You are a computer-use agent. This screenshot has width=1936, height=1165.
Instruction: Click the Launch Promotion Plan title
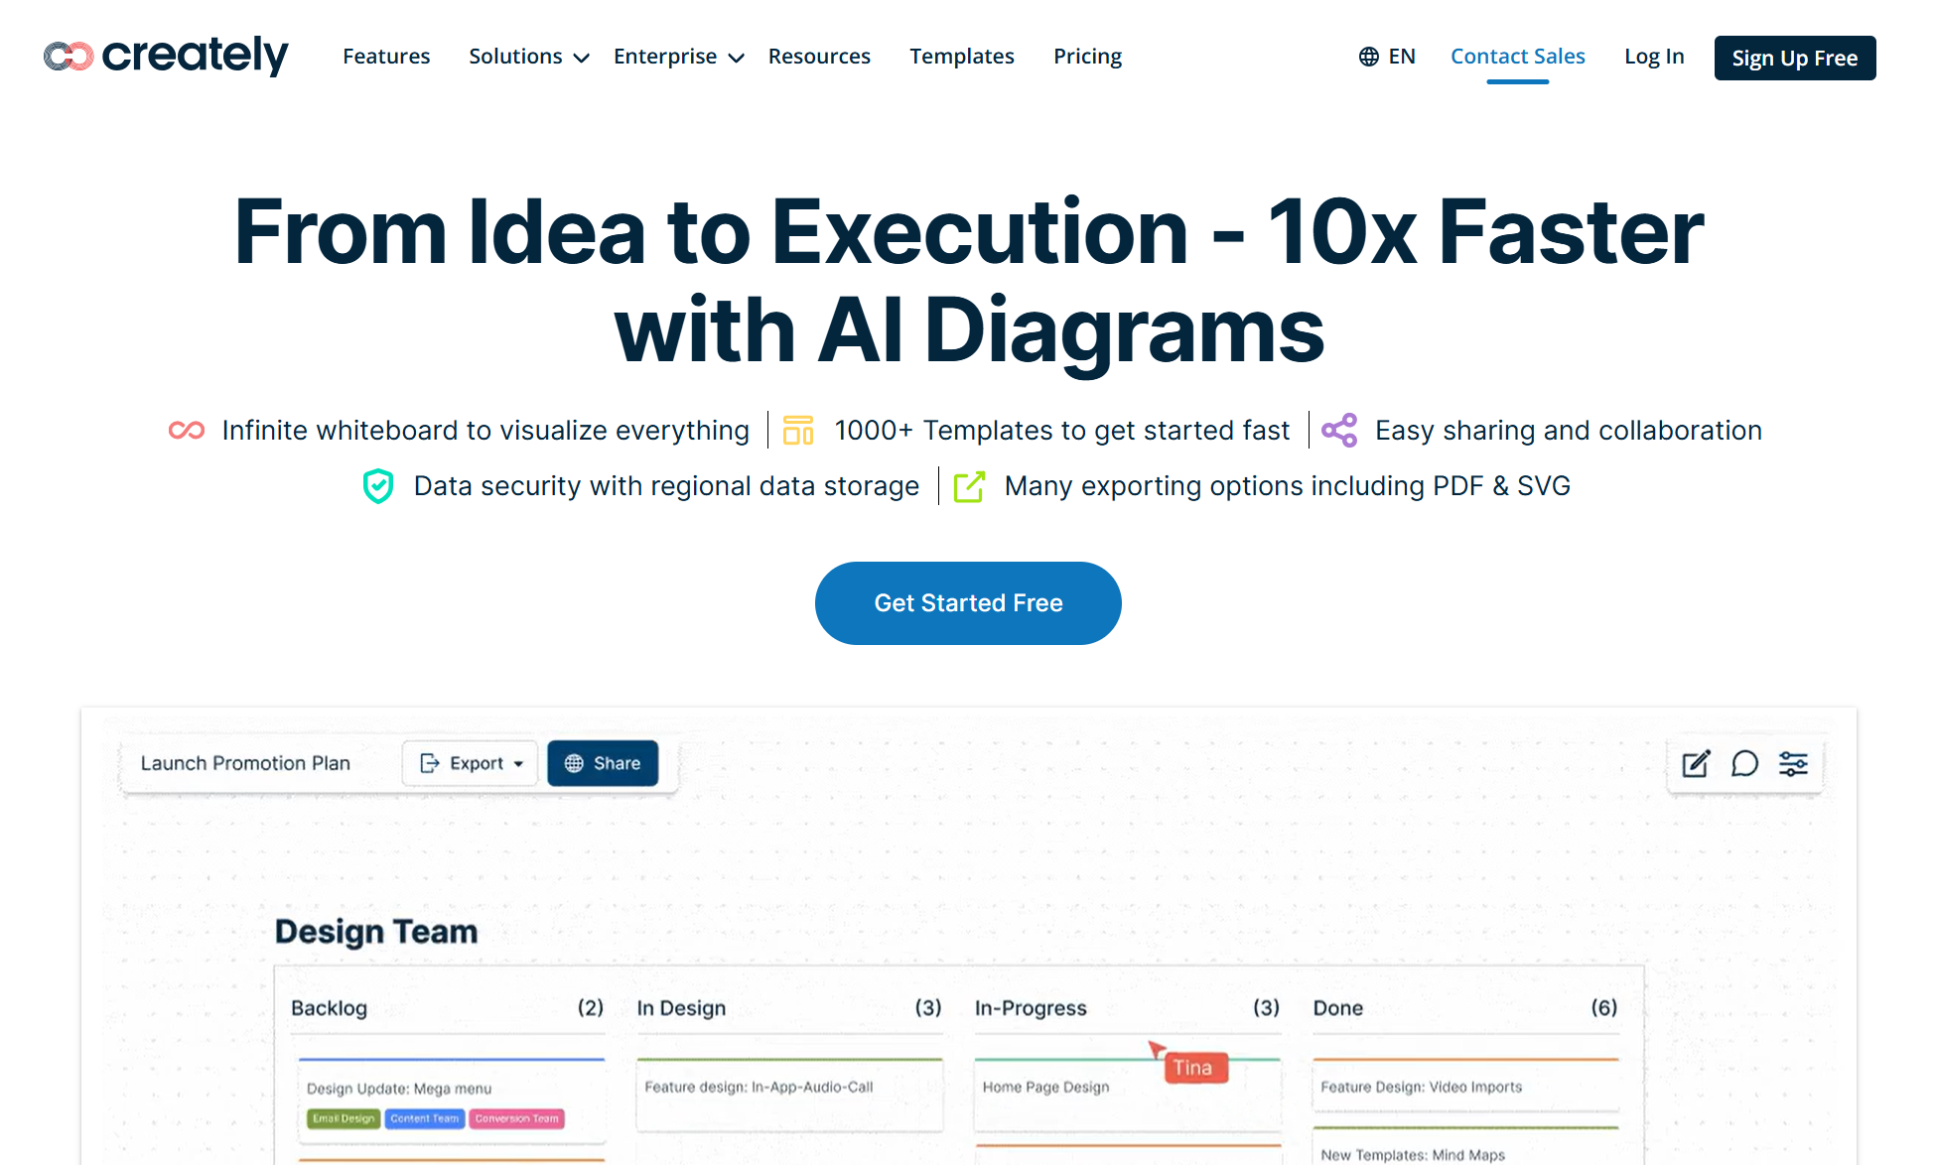pyautogui.click(x=245, y=763)
